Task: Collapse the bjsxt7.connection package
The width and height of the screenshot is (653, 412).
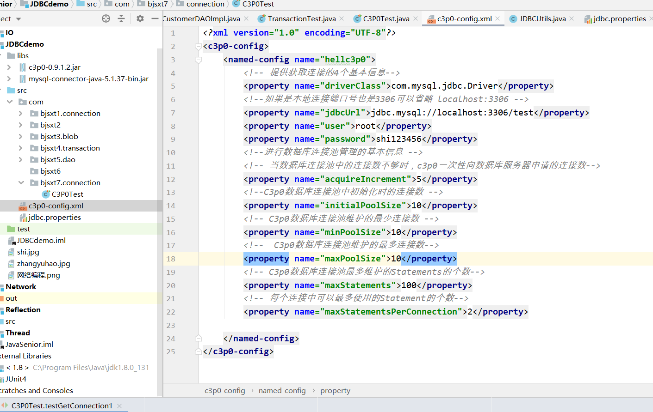Action: click(x=21, y=182)
